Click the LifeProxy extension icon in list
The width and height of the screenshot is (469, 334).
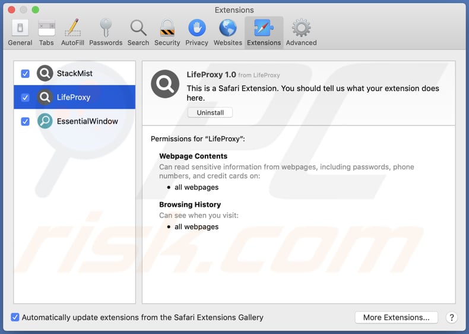[x=45, y=97]
